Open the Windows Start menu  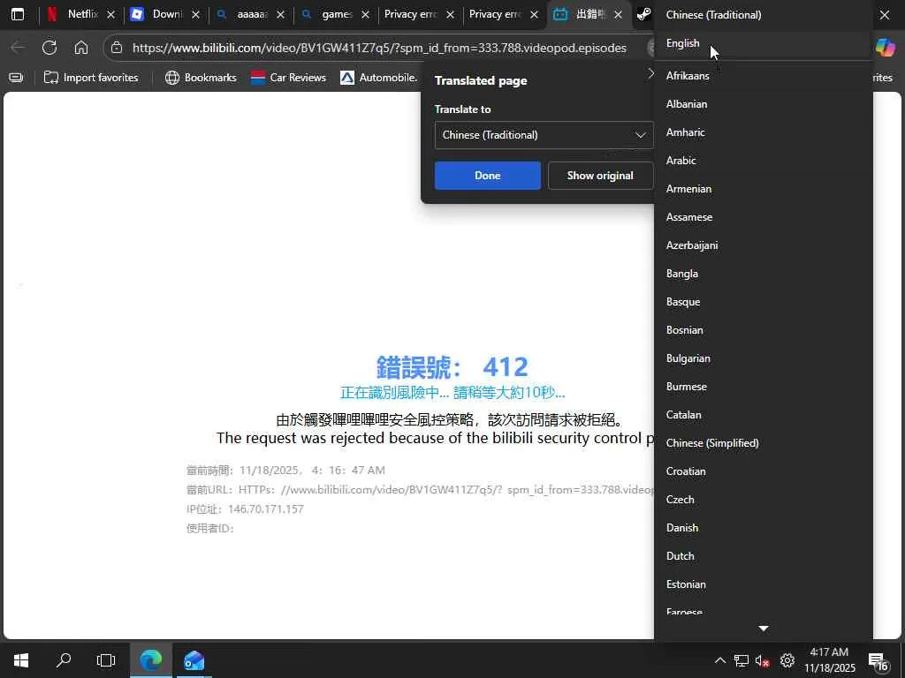pos(21,659)
